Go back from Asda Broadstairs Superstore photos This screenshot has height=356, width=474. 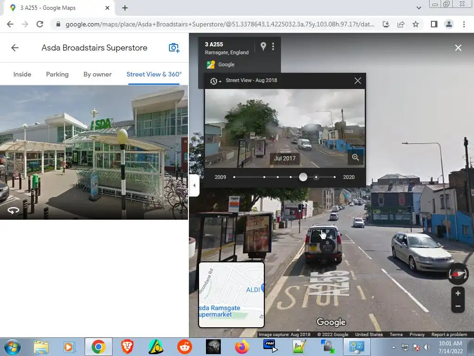tap(15, 48)
